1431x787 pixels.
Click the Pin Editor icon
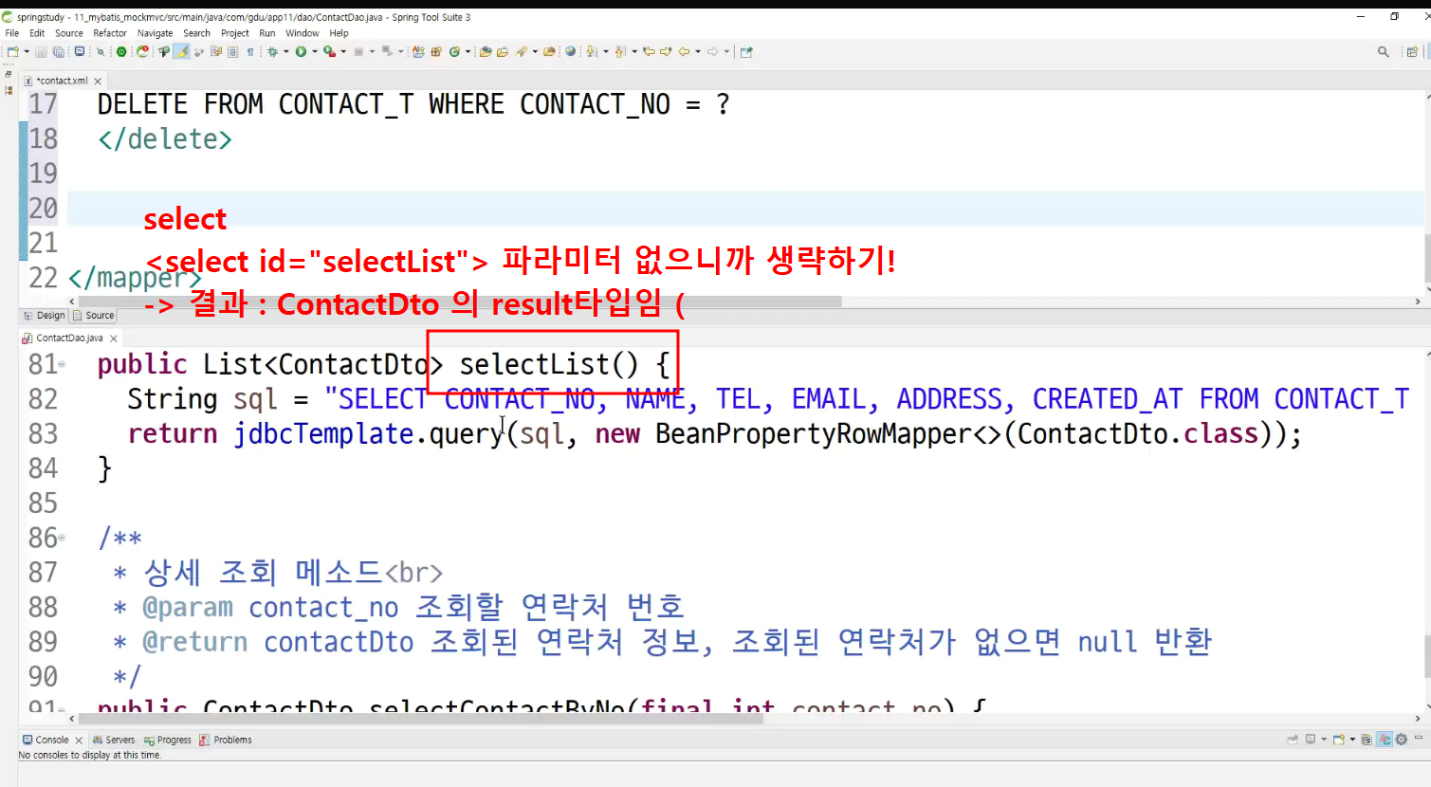746,52
